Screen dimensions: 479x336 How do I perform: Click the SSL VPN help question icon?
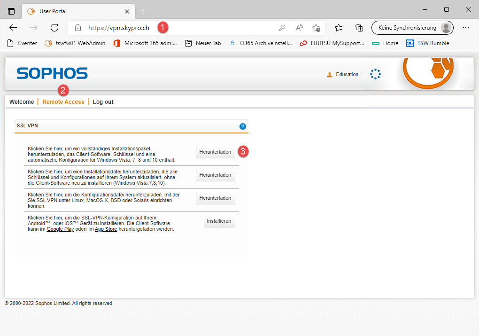click(x=243, y=126)
